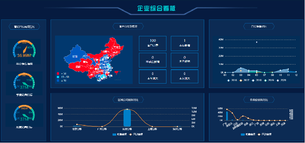Select 青海 province on the map

coord(85,62)
